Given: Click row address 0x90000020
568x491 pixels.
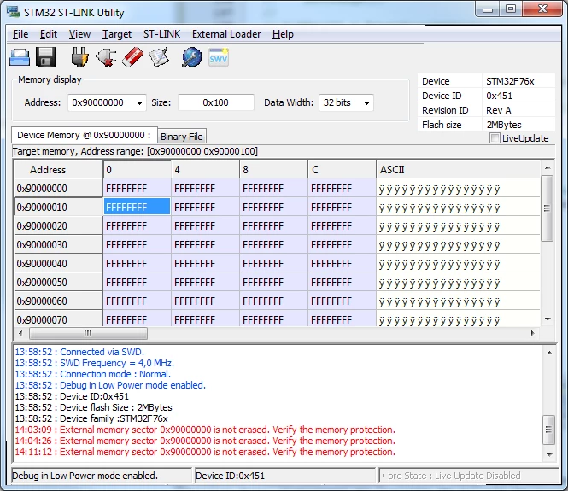Looking at the screenshot, I should [58, 226].
